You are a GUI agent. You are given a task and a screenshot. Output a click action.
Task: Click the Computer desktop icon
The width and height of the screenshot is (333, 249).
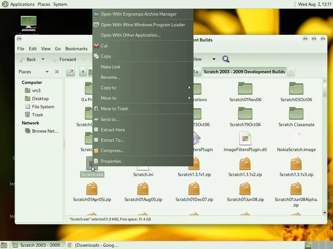pos(29,23)
